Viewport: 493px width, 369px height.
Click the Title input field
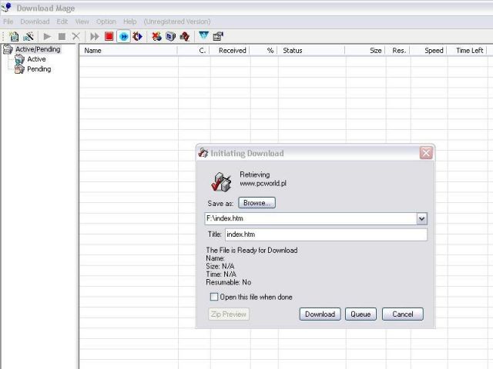pyautogui.click(x=325, y=234)
